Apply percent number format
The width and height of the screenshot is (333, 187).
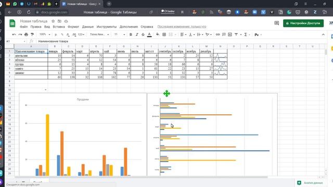(x=62, y=35)
